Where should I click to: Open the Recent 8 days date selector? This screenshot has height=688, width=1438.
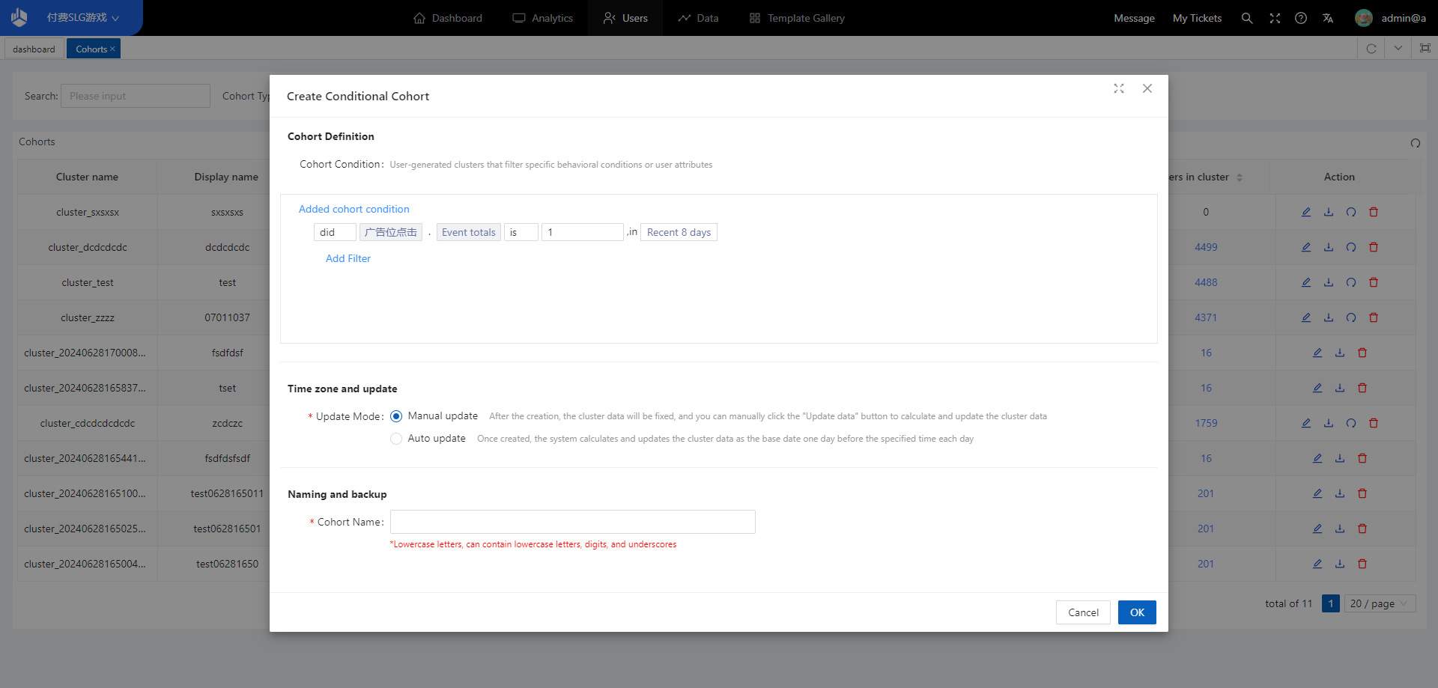point(679,232)
